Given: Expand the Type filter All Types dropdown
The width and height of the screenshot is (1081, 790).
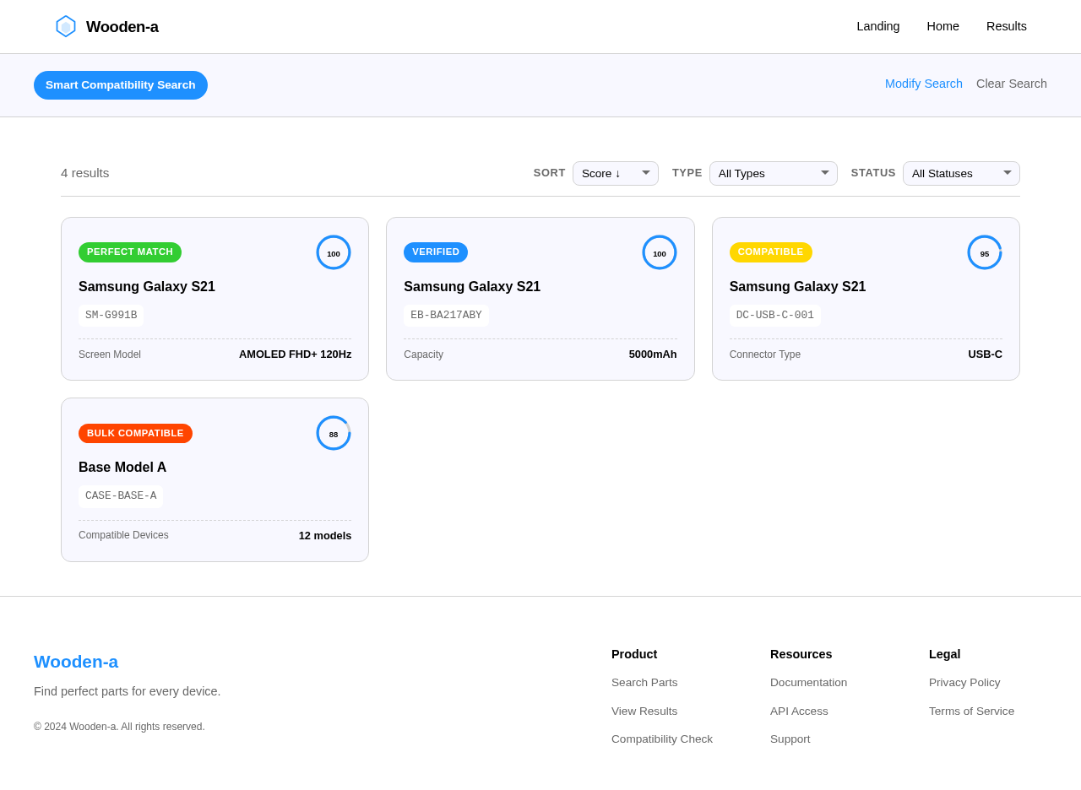Looking at the screenshot, I should (774, 173).
